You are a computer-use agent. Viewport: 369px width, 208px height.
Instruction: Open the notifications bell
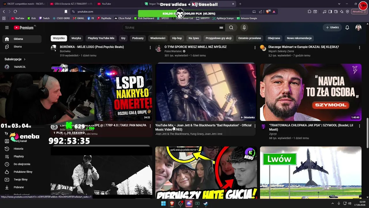coord(347,27)
